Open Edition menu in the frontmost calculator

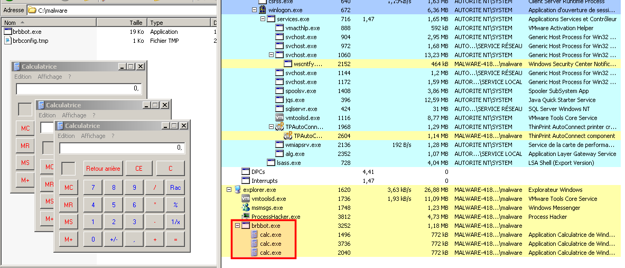pos(66,136)
